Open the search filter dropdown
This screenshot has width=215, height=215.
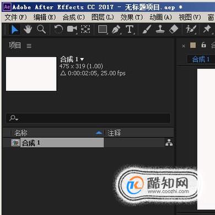tap(14, 118)
